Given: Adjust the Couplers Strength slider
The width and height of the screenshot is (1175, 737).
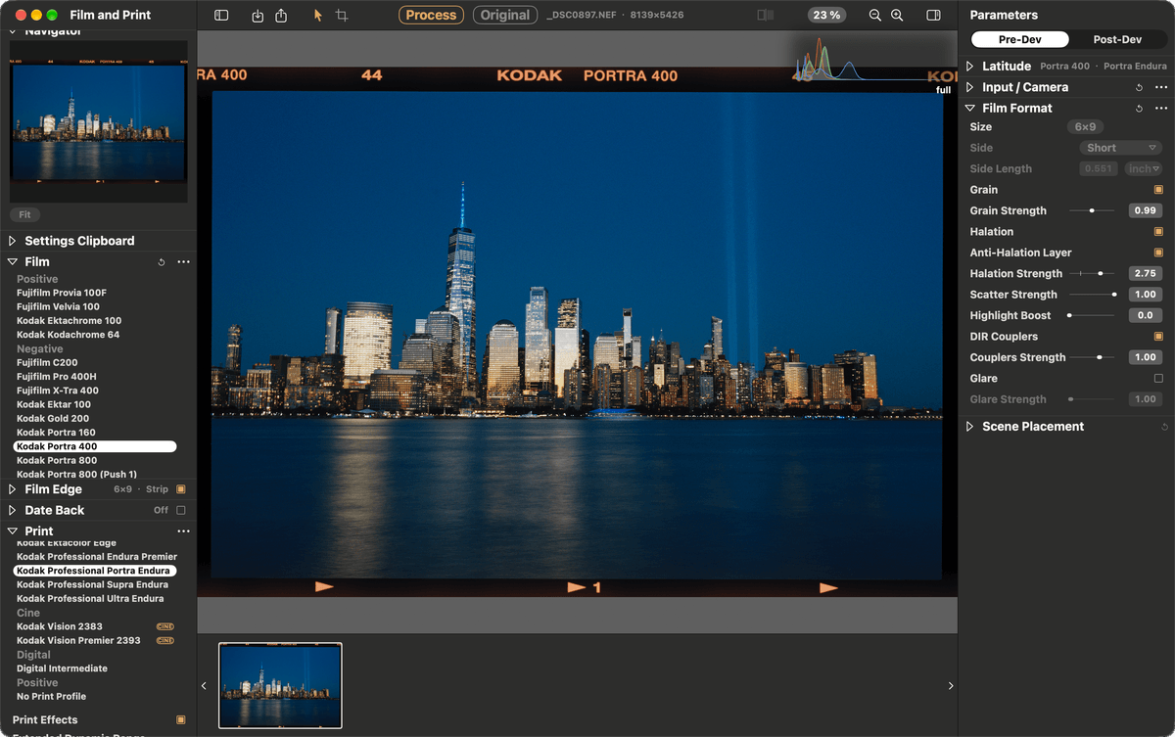Looking at the screenshot, I should coord(1092,358).
